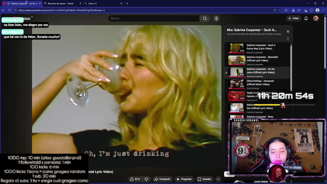Switch to the Inicio / X tab
The image size is (327, 184).
click(92, 3)
